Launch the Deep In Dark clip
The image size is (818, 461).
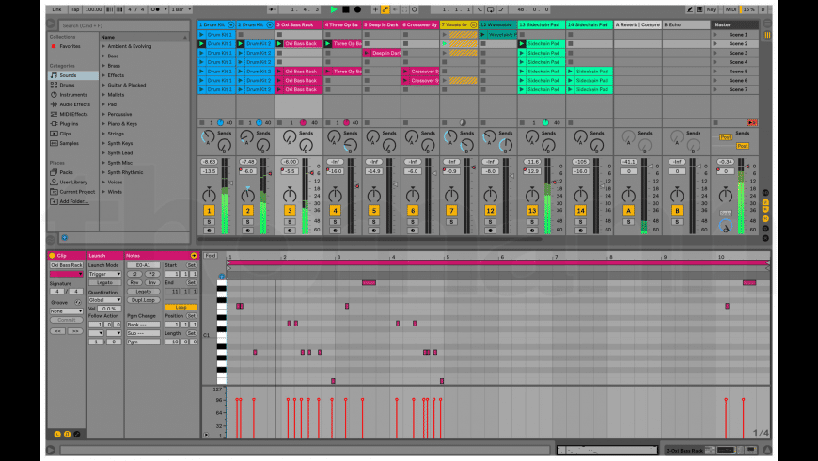(x=385, y=53)
